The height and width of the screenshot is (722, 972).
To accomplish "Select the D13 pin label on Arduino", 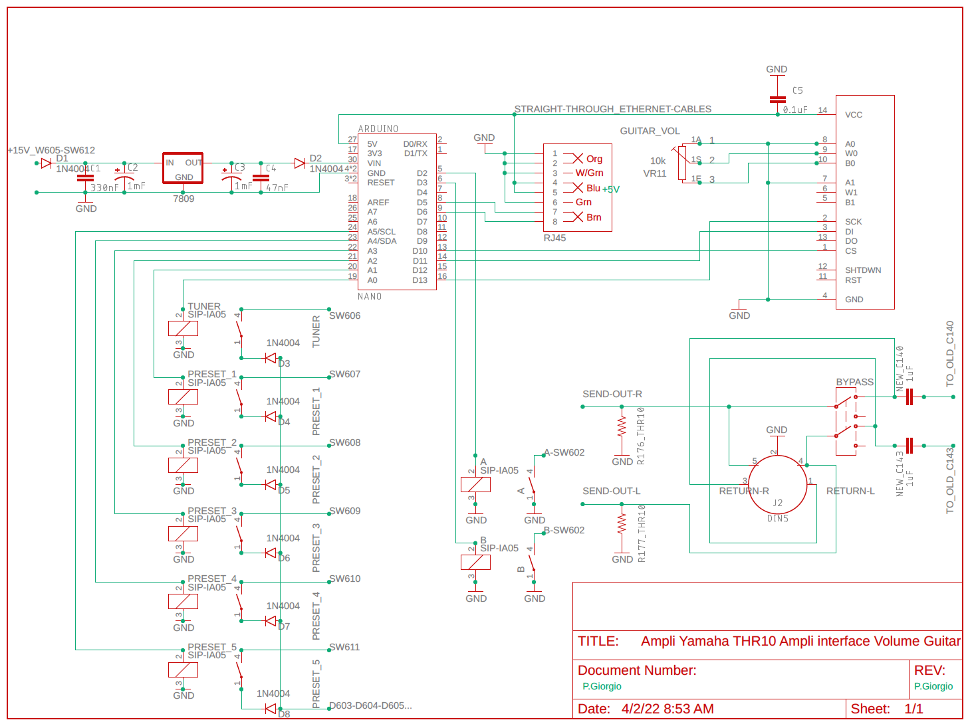I will pos(420,280).
